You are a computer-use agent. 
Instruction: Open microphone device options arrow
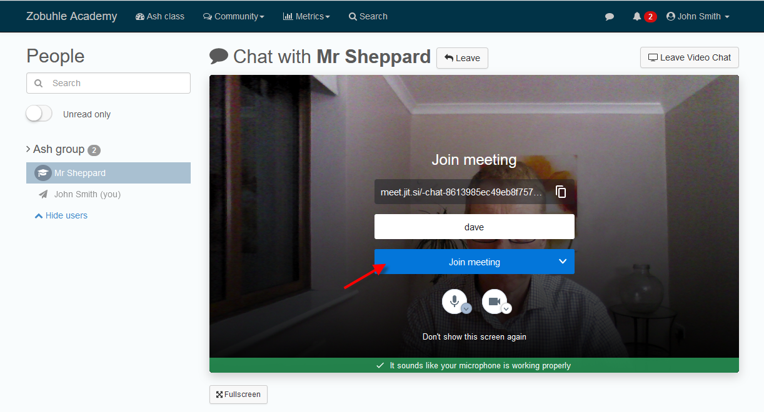(x=466, y=308)
